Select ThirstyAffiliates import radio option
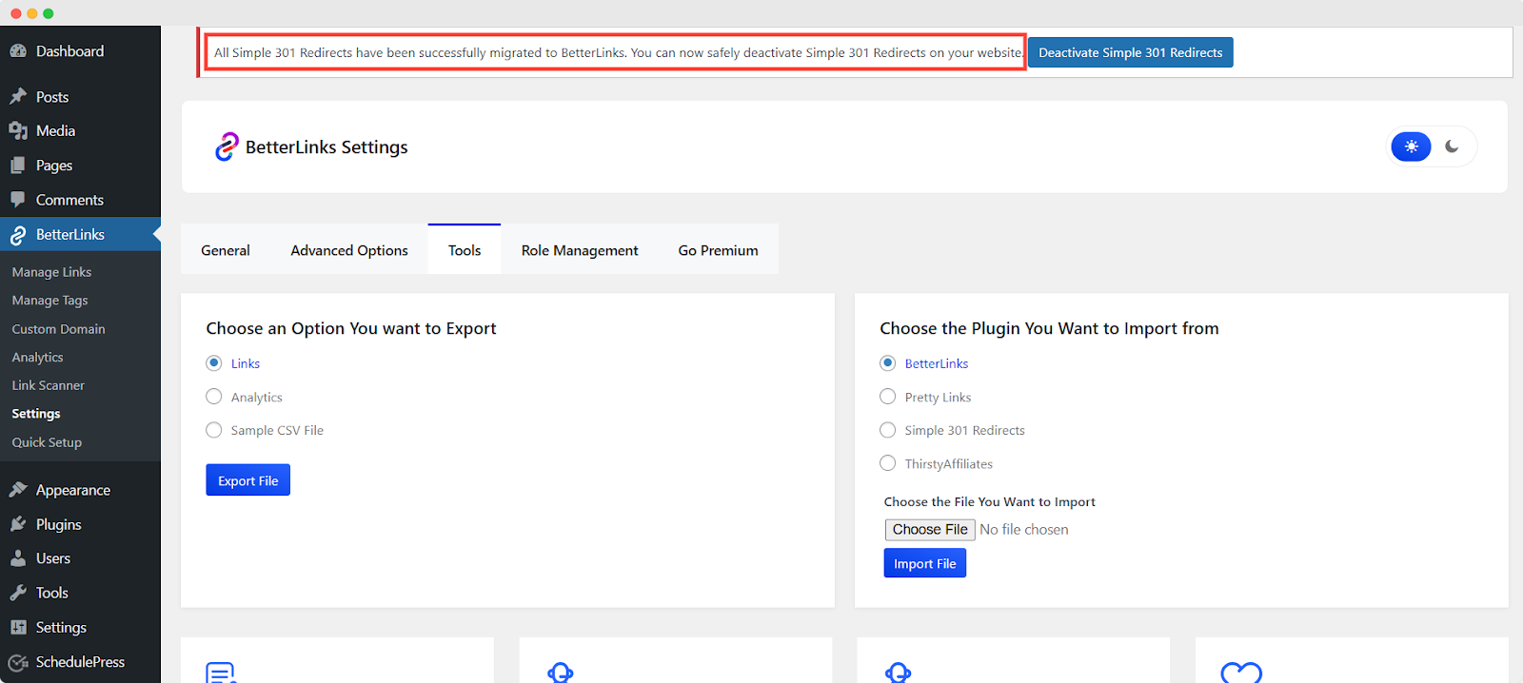 coord(888,463)
